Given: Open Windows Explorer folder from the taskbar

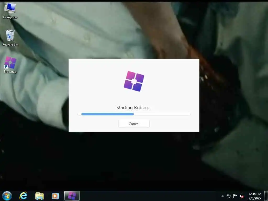Looking at the screenshot, I should point(40,196).
